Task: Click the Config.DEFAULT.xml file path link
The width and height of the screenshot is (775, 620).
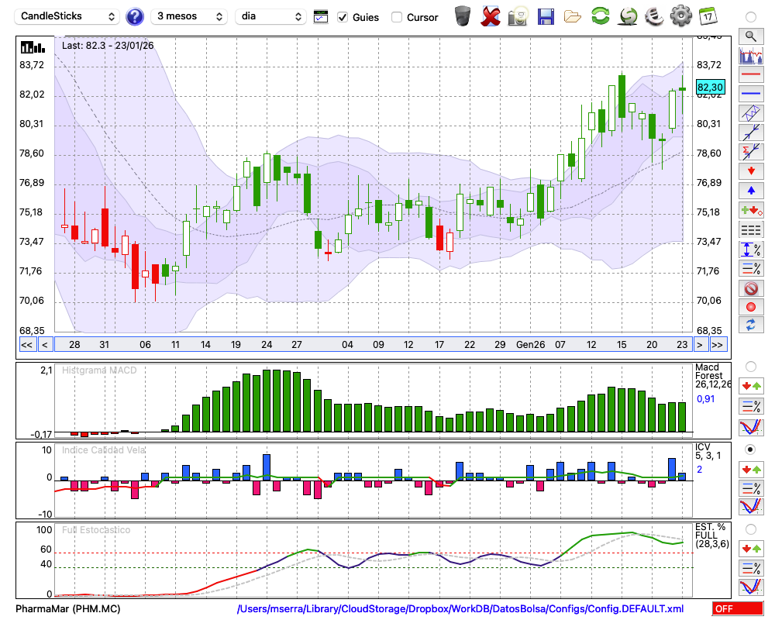Action: click(460, 609)
